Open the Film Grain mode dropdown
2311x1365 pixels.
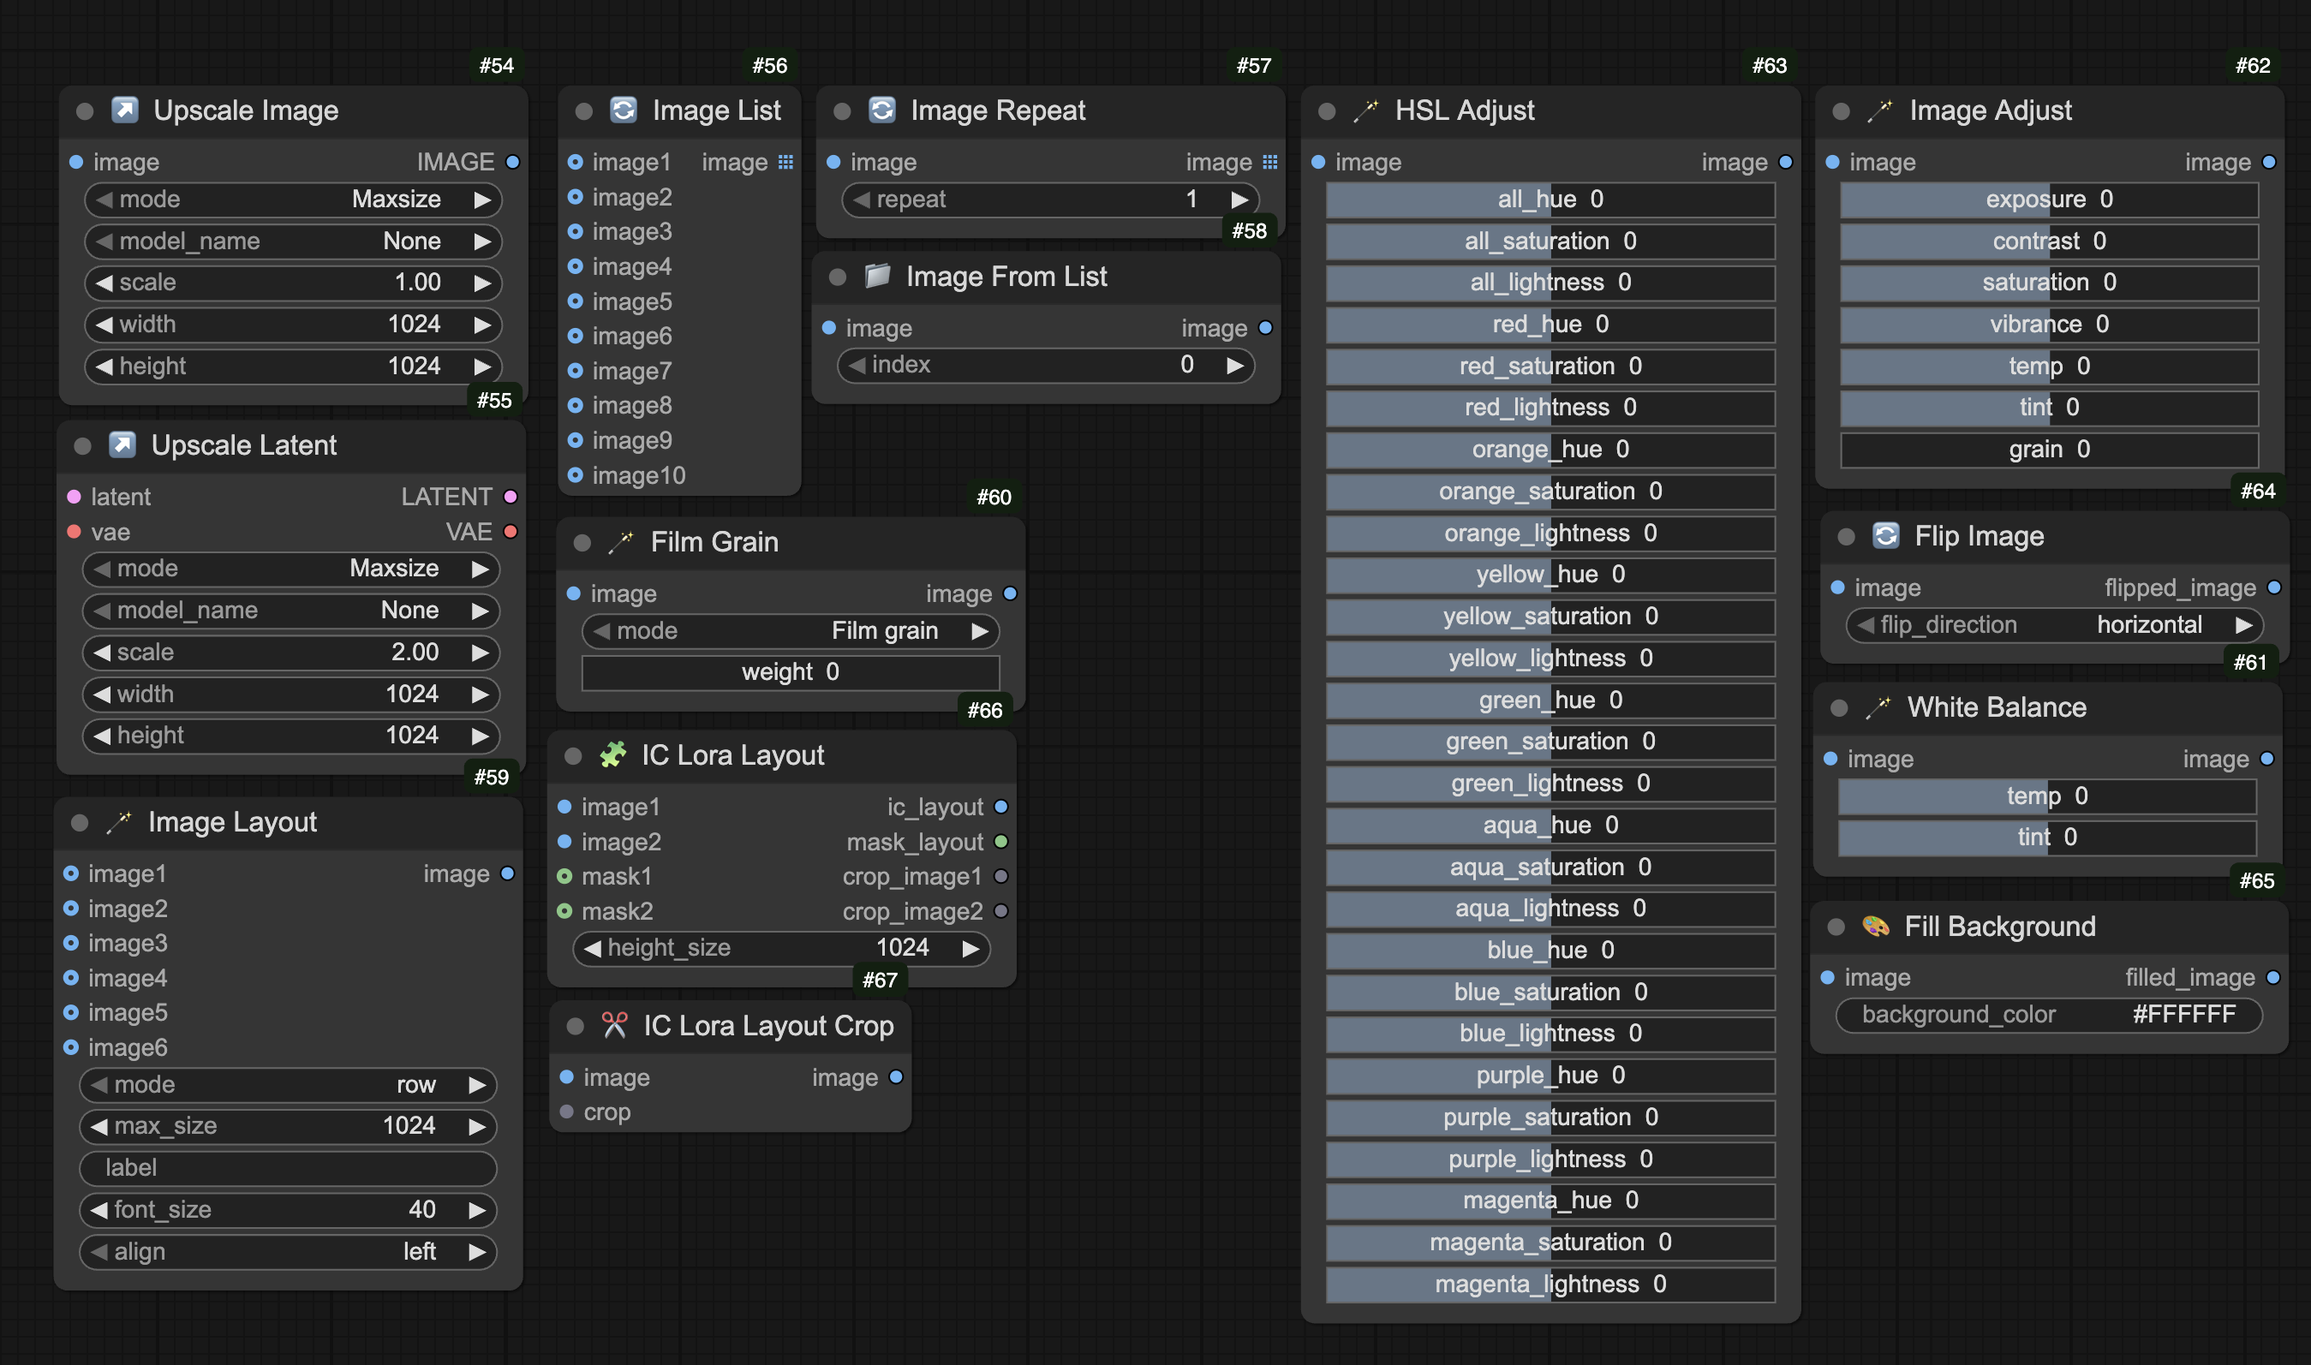tap(791, 631)
